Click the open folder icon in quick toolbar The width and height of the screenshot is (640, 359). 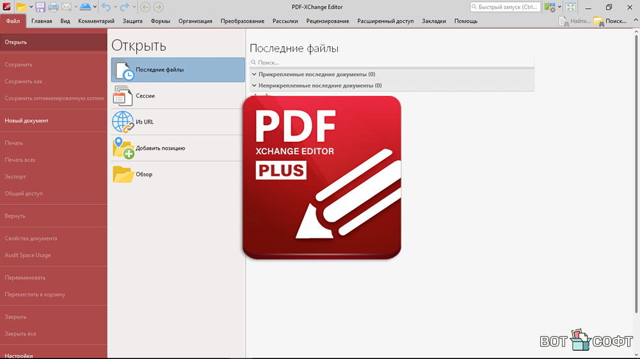(21, 7)
